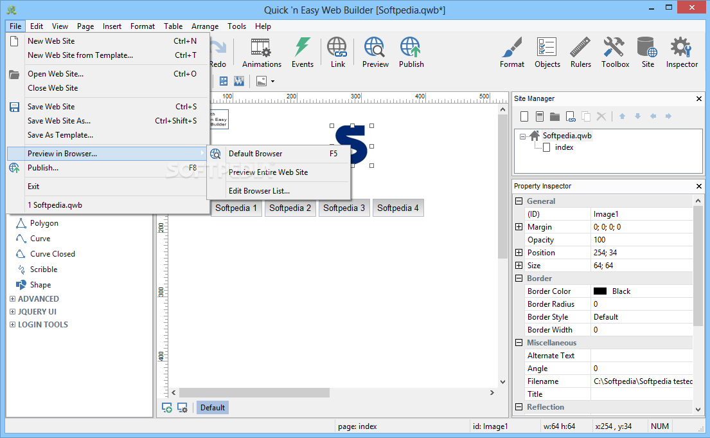Click the Redo toolbar button

point(218,53)
